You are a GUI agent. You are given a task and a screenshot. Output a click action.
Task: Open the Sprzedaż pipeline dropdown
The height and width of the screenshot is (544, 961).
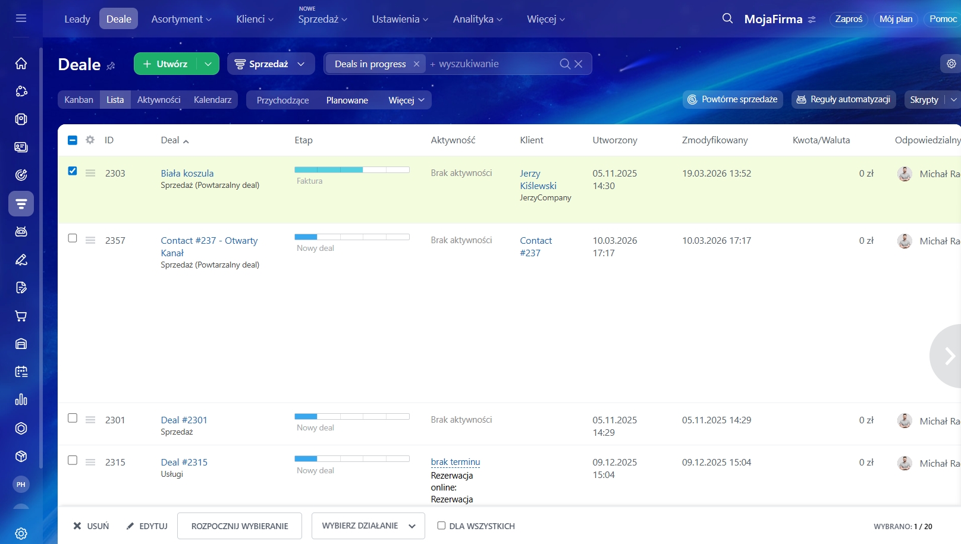click(x=271, y=64)
